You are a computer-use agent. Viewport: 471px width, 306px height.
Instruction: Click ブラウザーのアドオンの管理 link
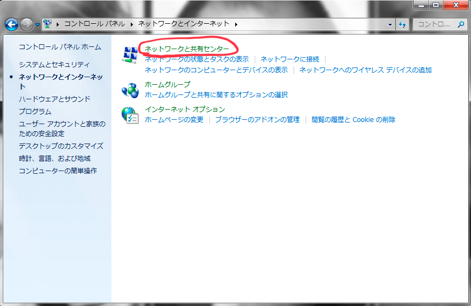[257, 120]
